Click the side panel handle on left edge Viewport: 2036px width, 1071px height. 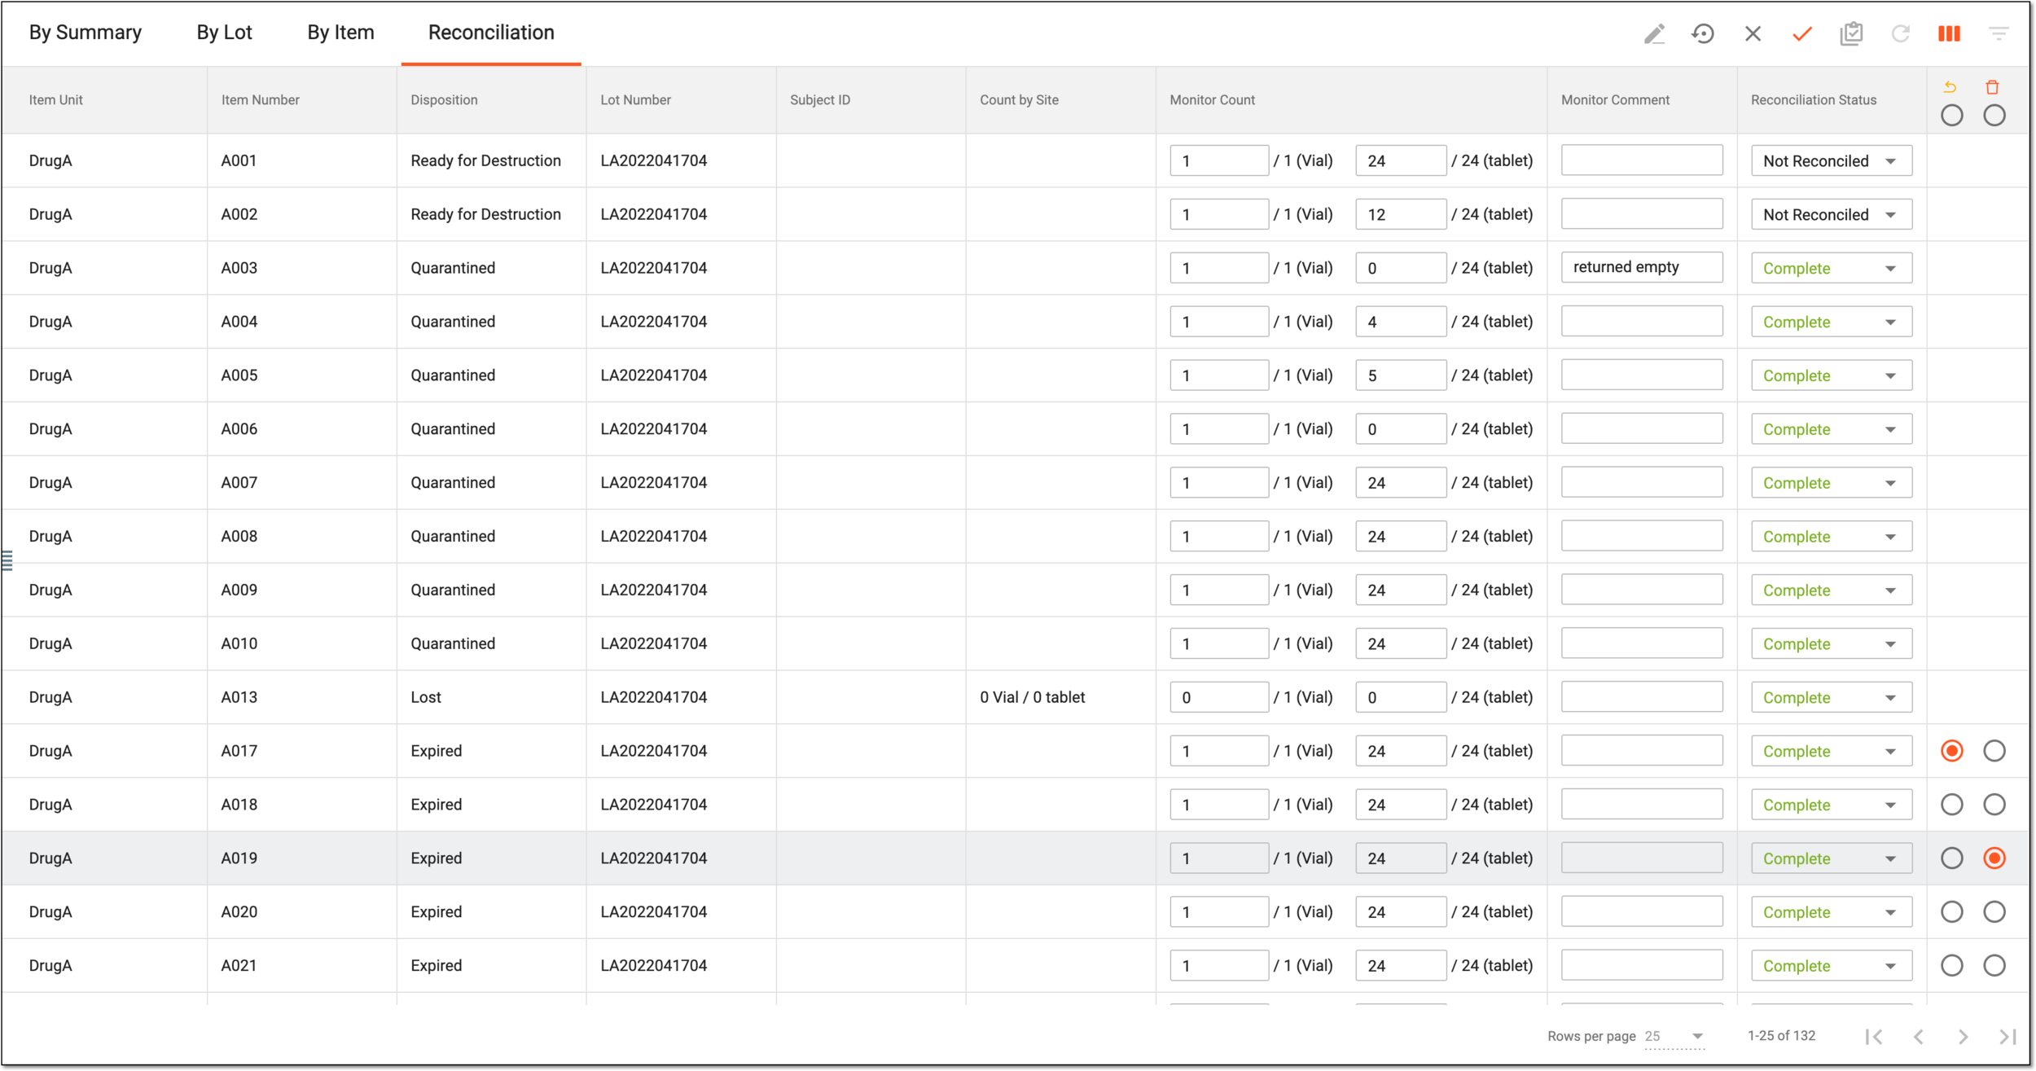(7, 561)
